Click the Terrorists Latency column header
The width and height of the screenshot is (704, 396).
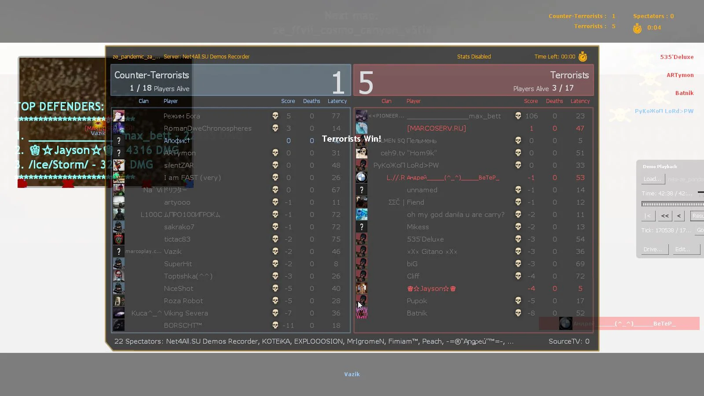579,101
